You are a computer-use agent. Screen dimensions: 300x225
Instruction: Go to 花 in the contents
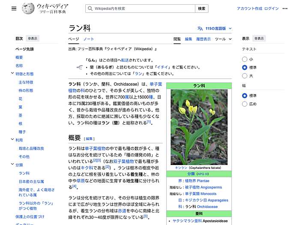[x=21, y=99]
